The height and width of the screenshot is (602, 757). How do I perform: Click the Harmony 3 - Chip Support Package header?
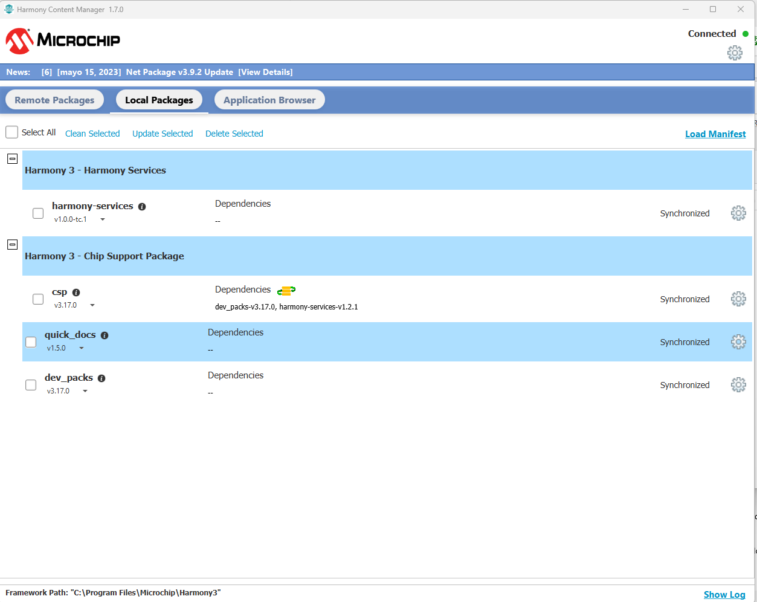(387, 256)
